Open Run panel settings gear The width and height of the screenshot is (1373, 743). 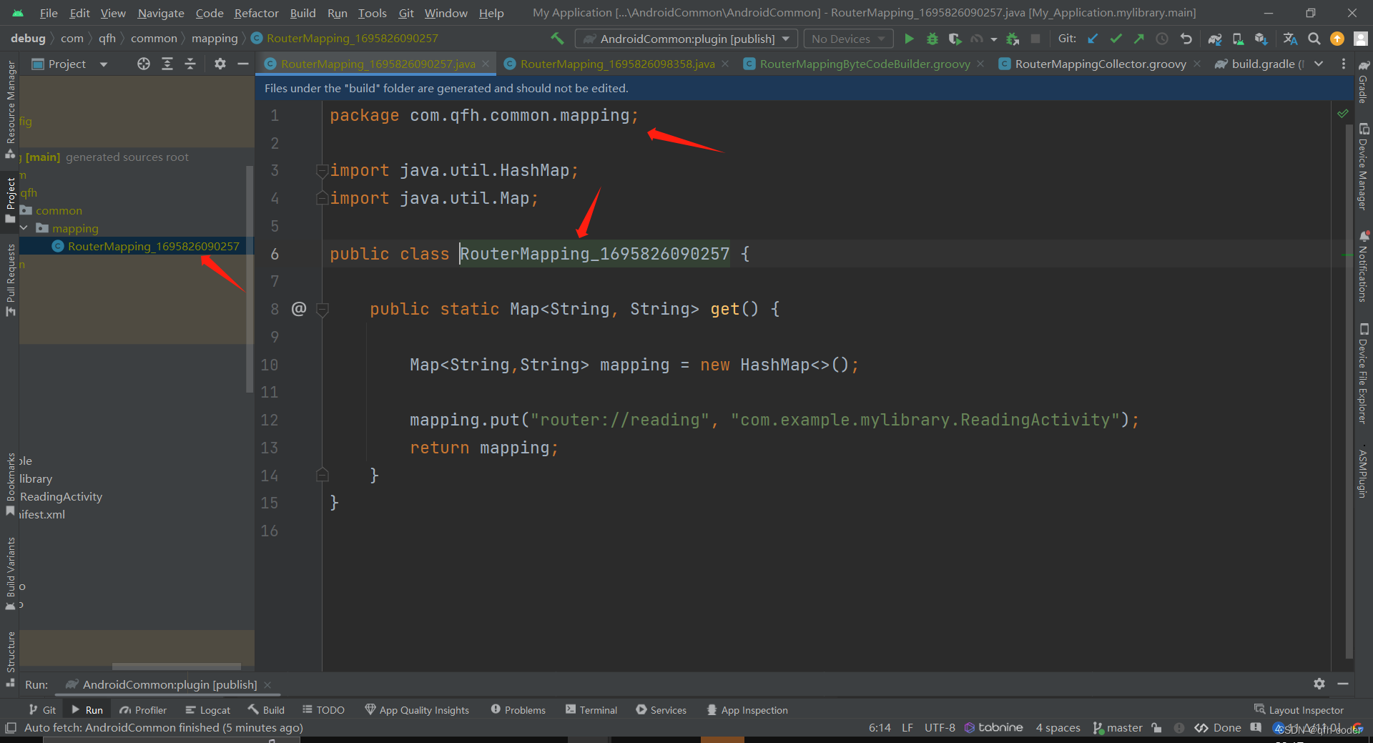1319,684
